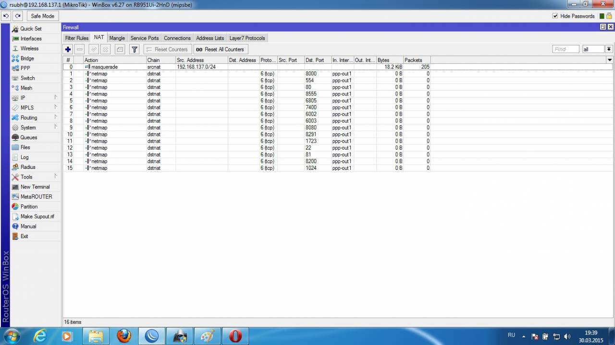Click Reset All Counters button
The image size is (615, 345).
(x=221, y=49)
